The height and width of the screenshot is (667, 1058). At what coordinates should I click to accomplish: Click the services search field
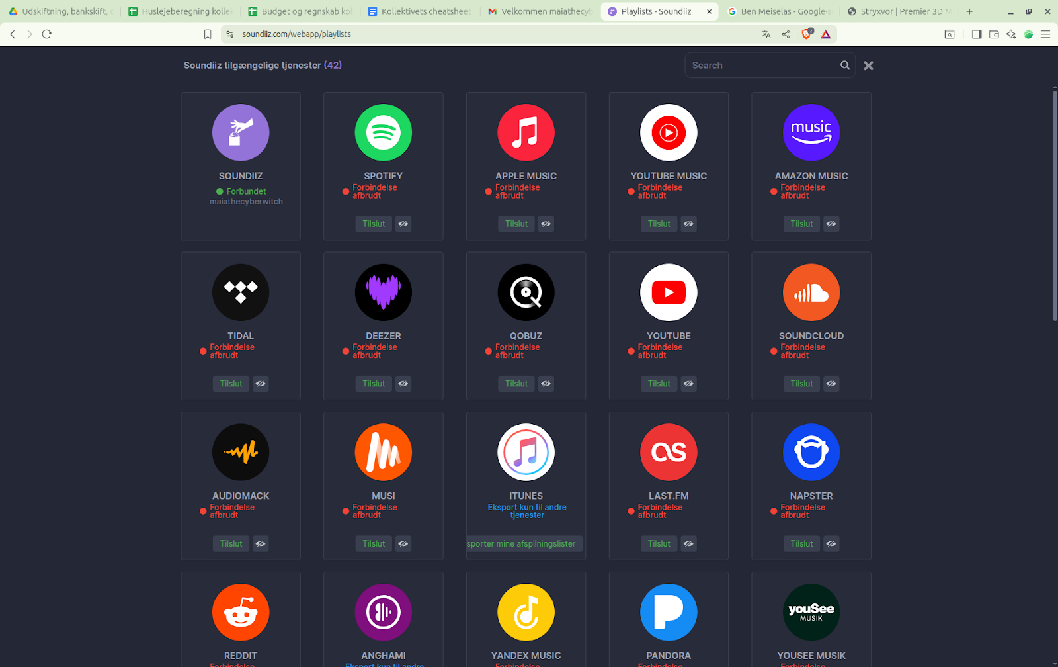click(760, 65)
